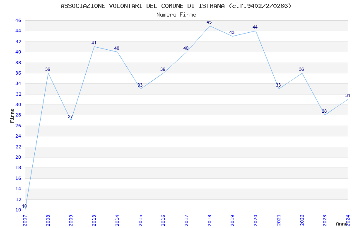This screenshot has width=352, height=228.
Task: Click the data value 36 above the 2022 point
Action: [301, 69]
